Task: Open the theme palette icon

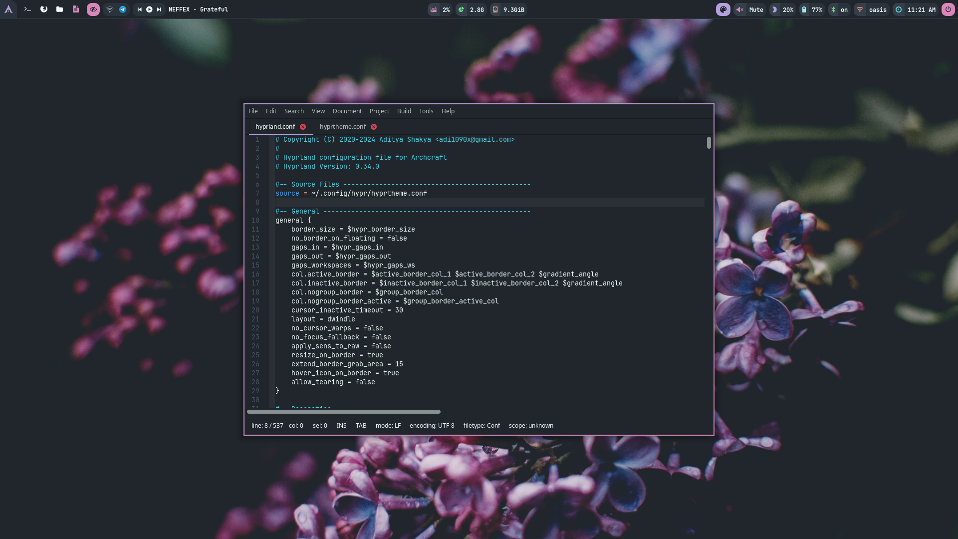Action: click(723, 9)
